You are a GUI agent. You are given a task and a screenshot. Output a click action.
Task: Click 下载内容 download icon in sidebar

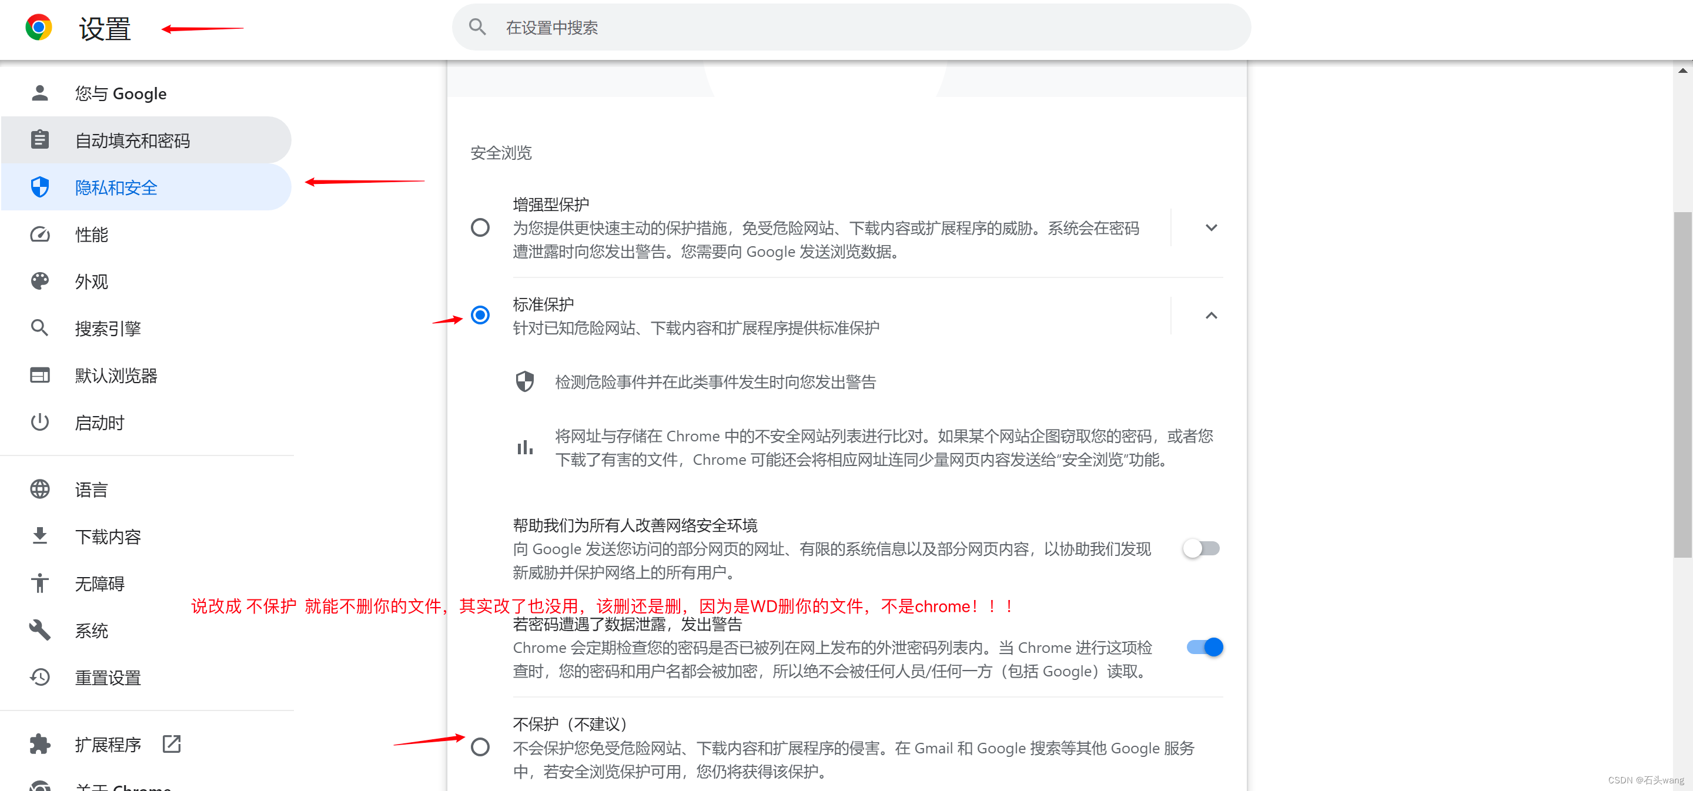click(x=39, y=535)
